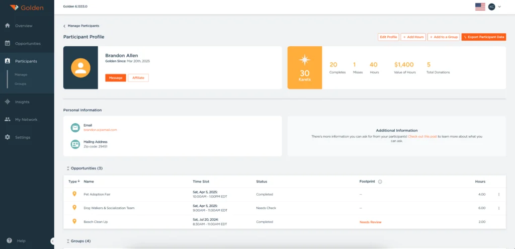Click the Beach Clean Up name

click(96, 222)
